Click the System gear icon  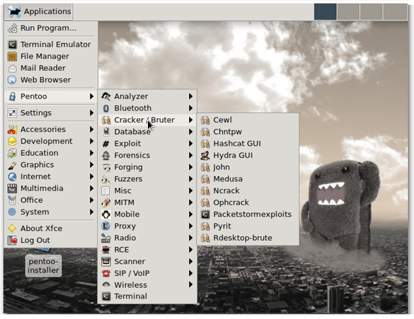[x=12, y=212]
